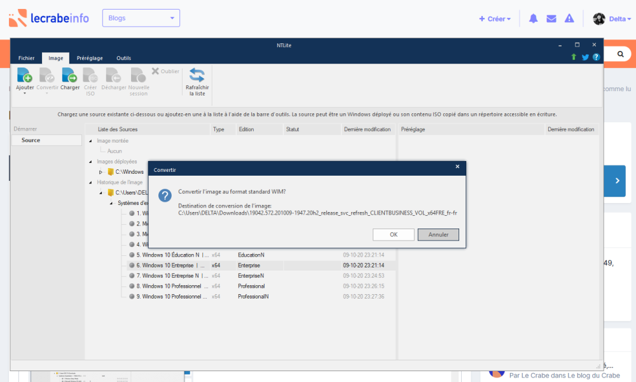Click the Twitter bird icon
636x382 pixels.
(585, 57)
